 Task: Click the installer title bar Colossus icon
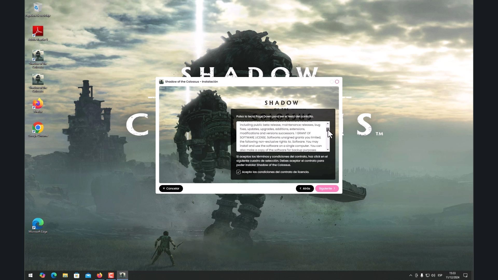[x=161, y=82]
